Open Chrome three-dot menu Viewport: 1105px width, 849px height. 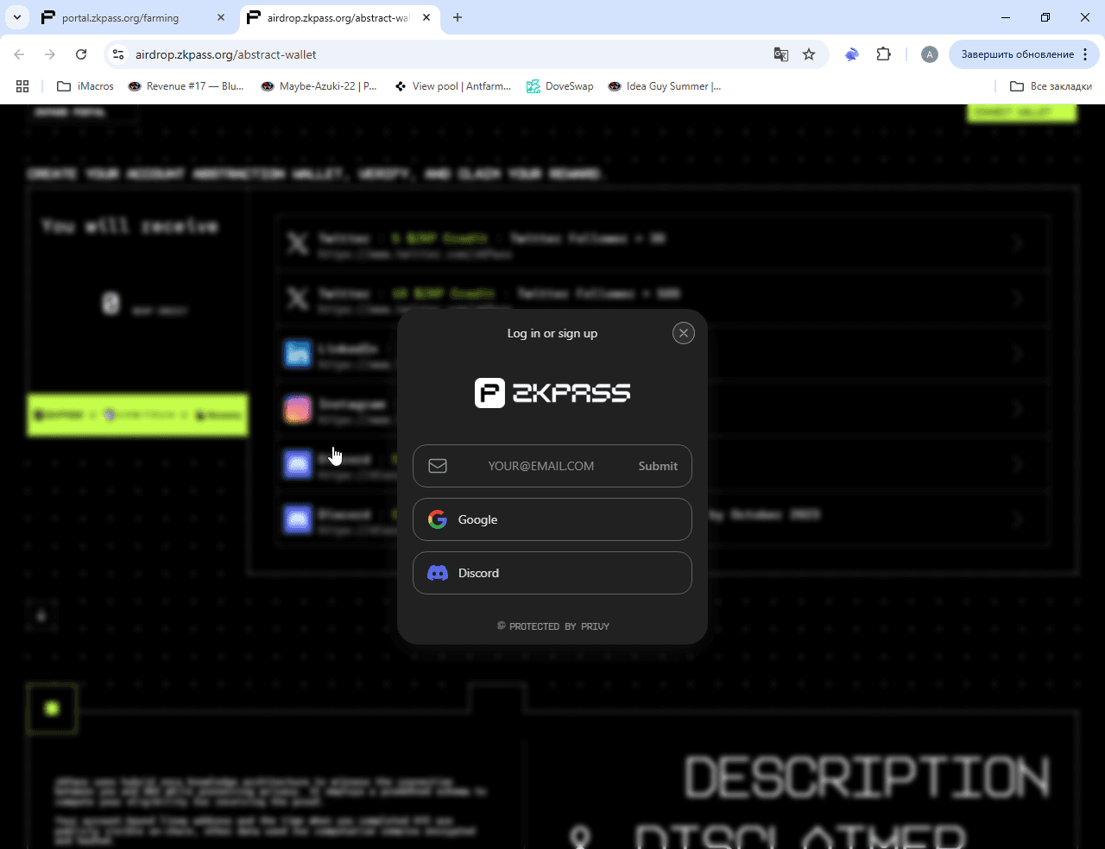[x=1085, y=54]
